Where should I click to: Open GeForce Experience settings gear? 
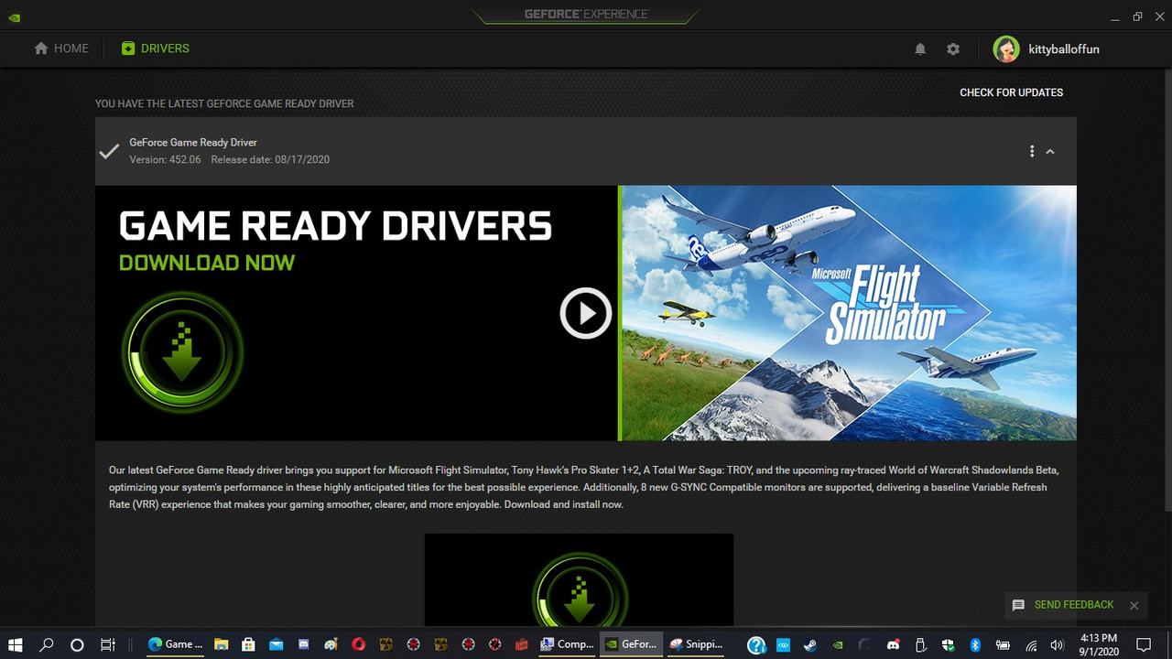tap(953, 49)
